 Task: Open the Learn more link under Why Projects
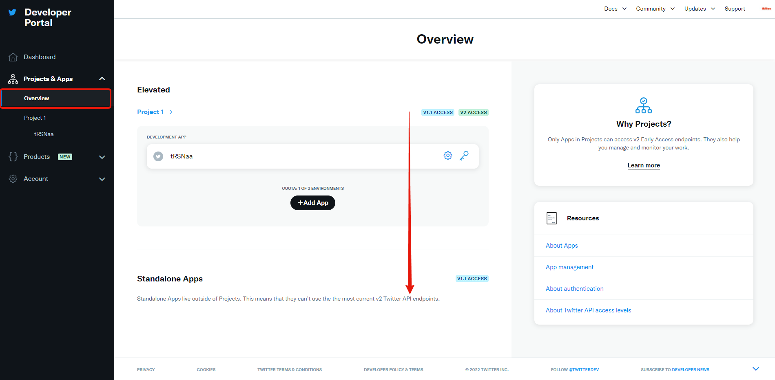643,165
